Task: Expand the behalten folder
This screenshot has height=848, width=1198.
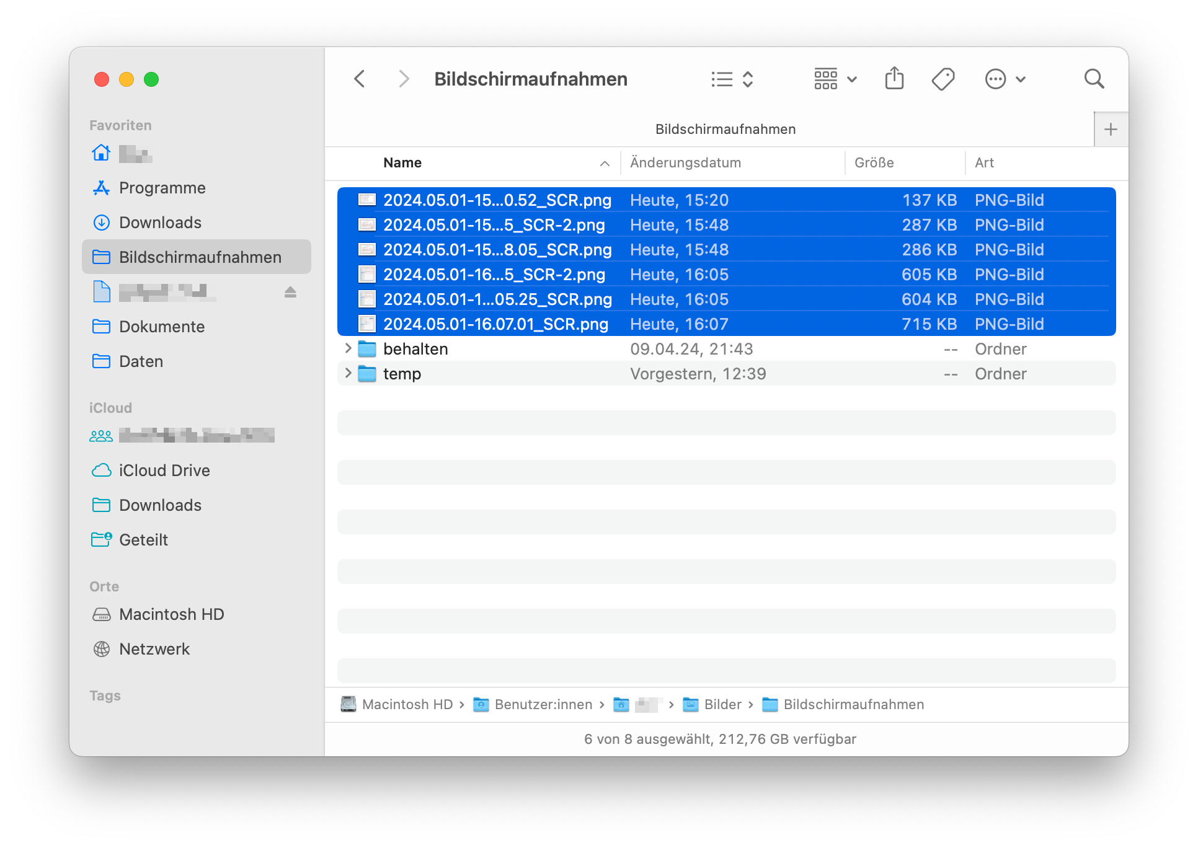Action: (x=348, y=348)
